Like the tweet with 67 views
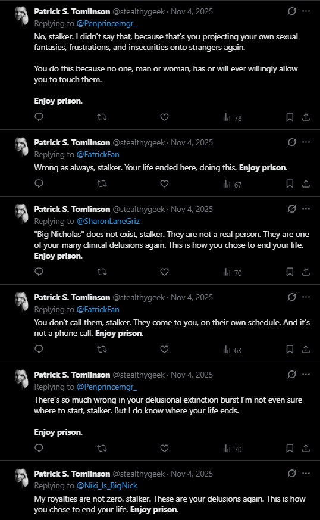The width and height of the screenshot is (320, 520). (164, 183)
